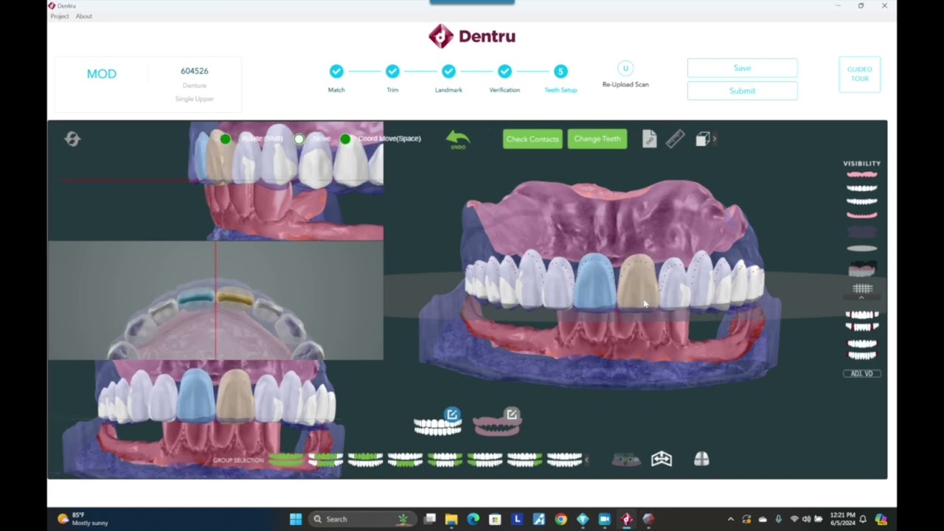
Task: Expand the chevron beside the cube icon
Action: click(714, 139)
